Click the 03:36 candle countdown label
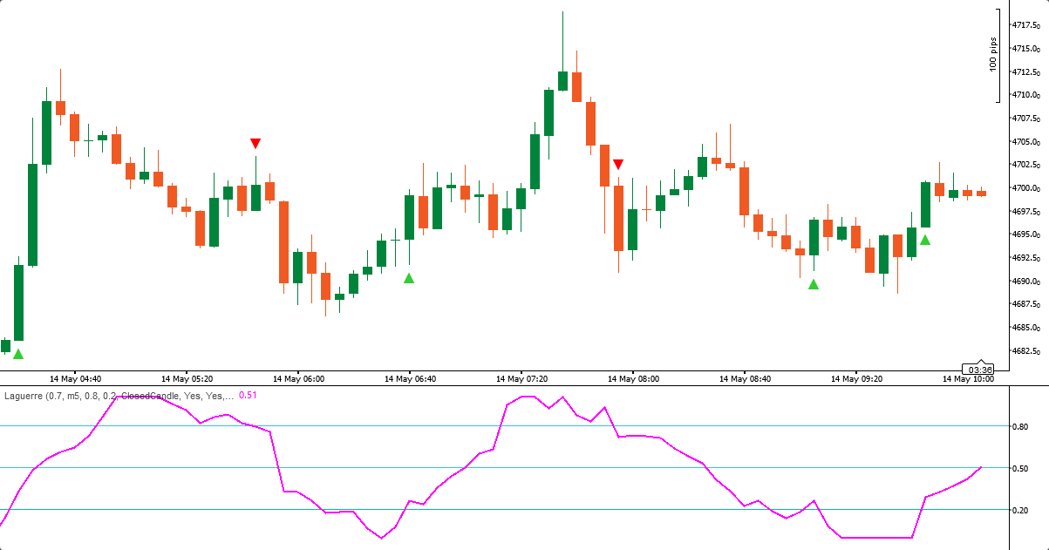The width and height of the screenshot is (1049, 550). (x=979, y=369)
